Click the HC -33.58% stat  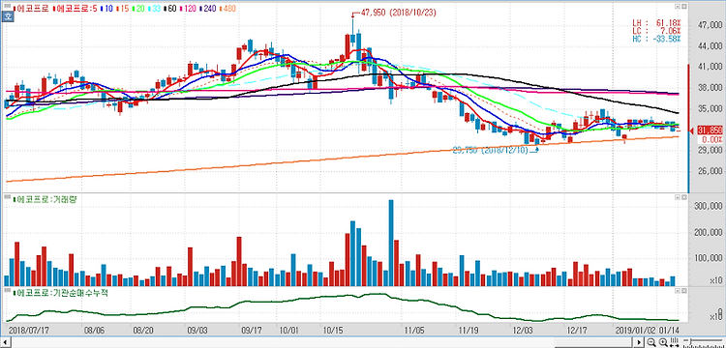(x=656, y=39)
